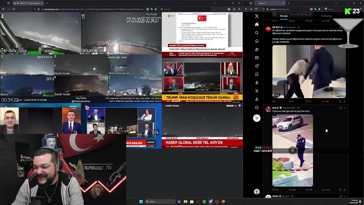Open Grok icon in X sidebar
This screenshot has height=205, width=364.
point(257,66)
